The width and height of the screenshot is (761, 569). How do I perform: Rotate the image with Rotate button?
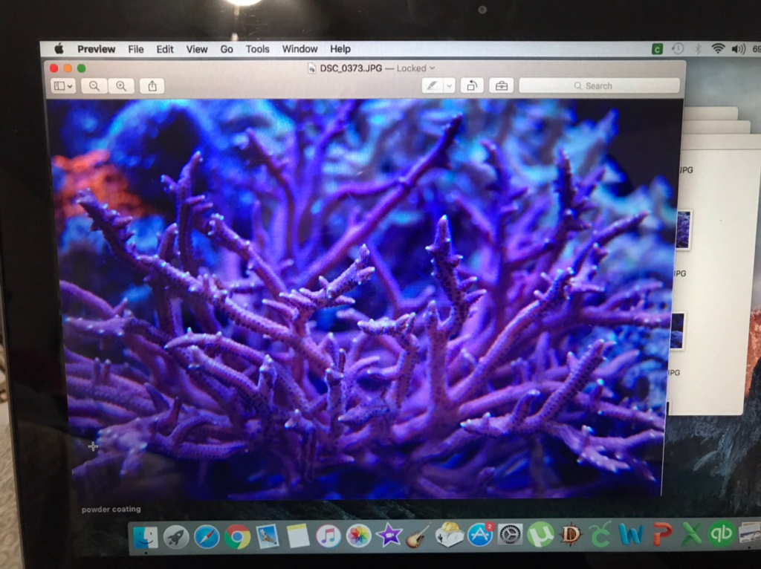472,86
